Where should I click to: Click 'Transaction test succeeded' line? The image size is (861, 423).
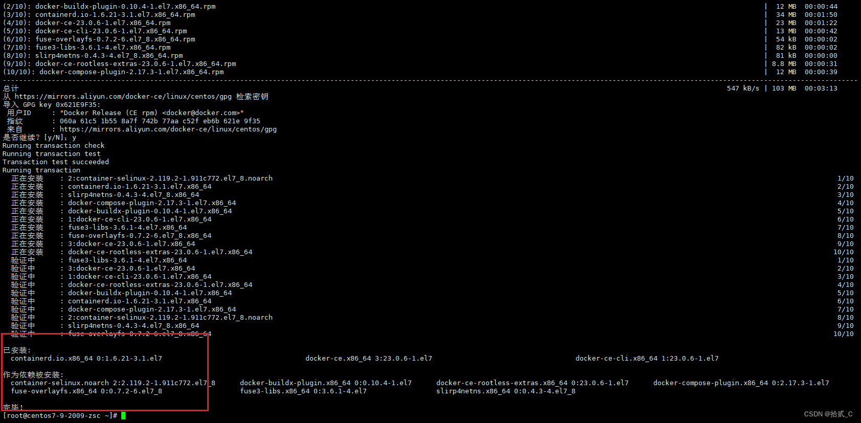pyautogui.click(x=56, y=162)
